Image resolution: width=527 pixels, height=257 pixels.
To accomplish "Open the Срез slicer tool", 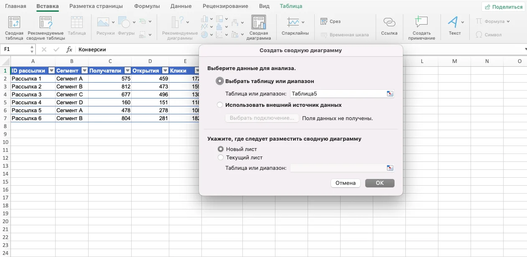I will (331, 22).
